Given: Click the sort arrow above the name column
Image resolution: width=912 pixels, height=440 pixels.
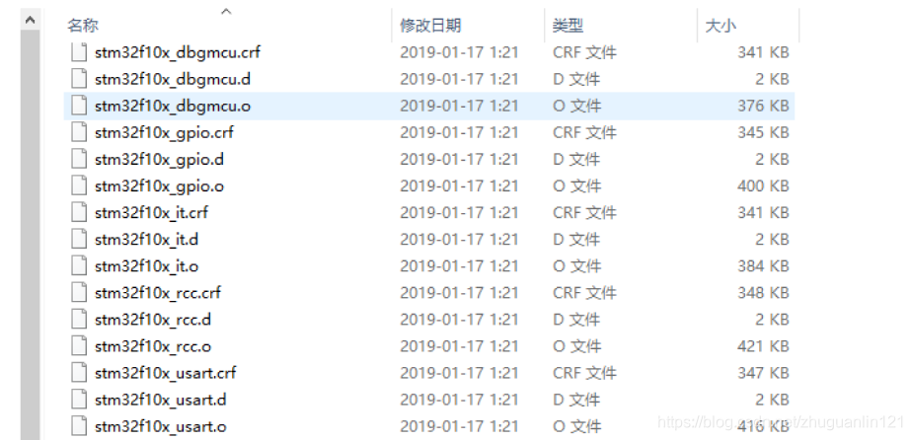Looking at the screenshot, I should 226,11.
